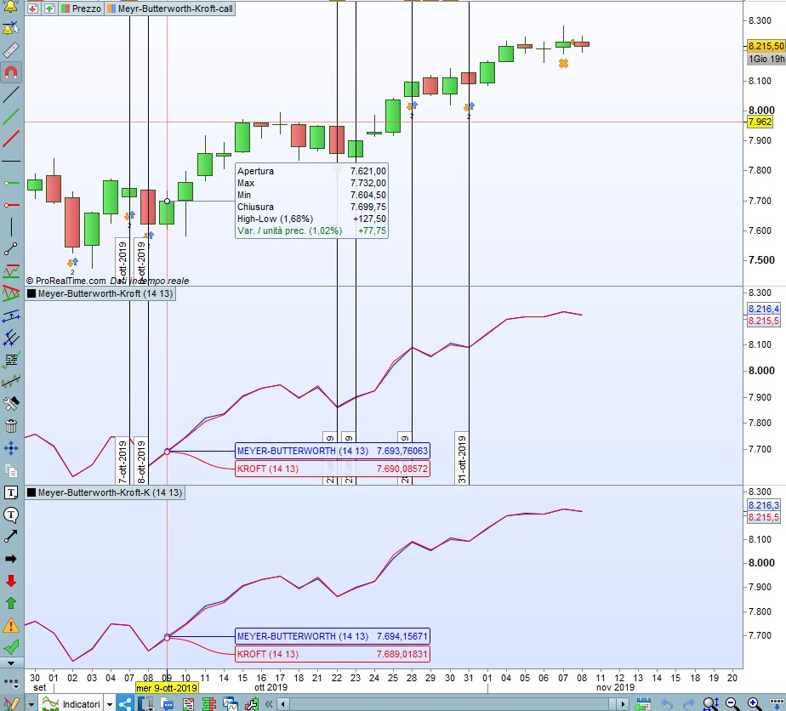The height and width of the screenshot is (711, 786).
Task: Select the red down arrow marker
Action: pyautogui.click(x=10, y=581)
